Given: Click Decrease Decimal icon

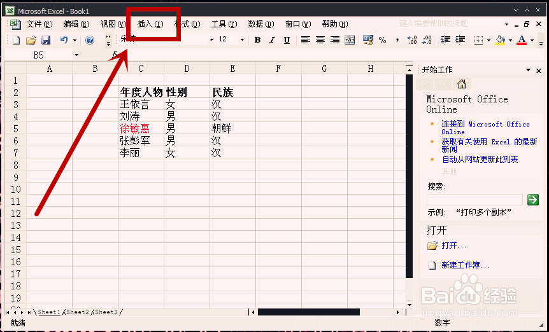Looking at the screenshot, I should coord(427,40).
